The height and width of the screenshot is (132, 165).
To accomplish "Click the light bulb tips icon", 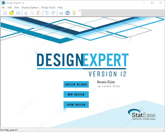I will 74,13.
